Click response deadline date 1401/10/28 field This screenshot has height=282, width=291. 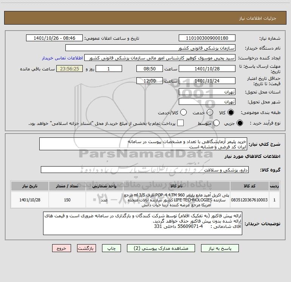207,69
